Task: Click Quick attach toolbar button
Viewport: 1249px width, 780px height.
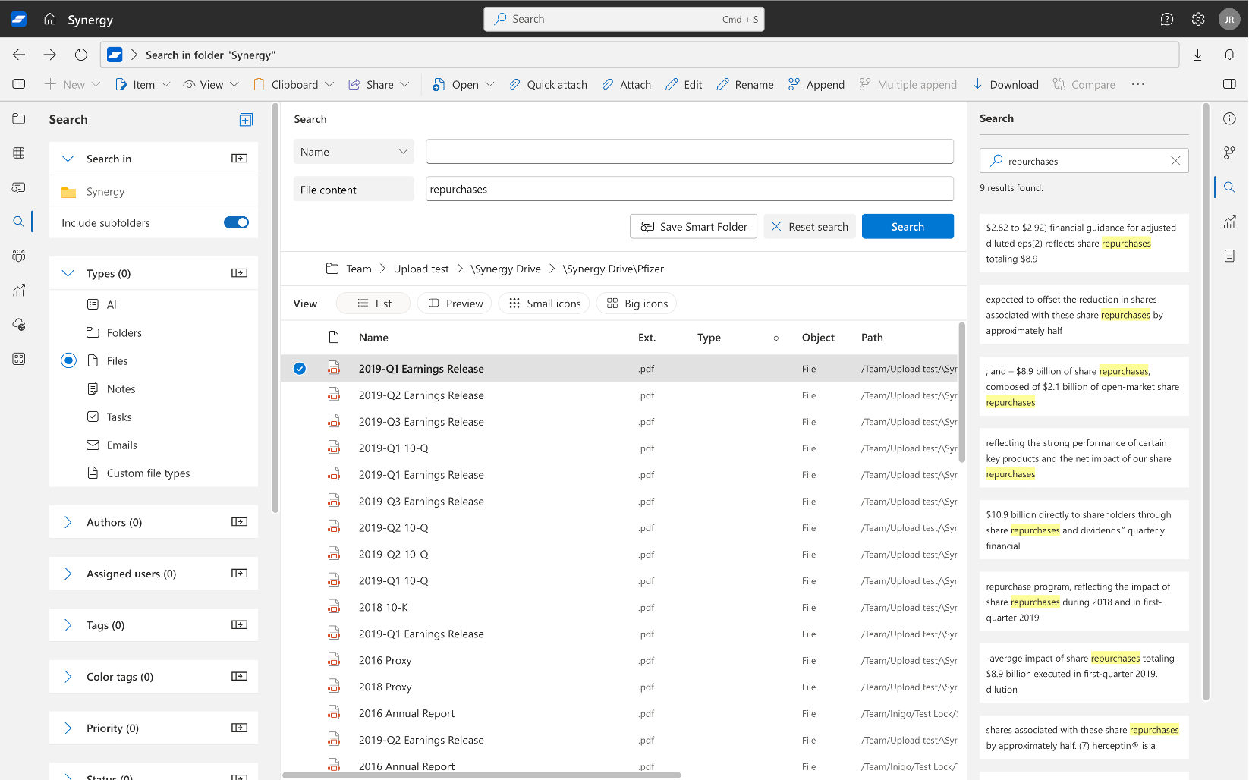Action: click(548, 84)
